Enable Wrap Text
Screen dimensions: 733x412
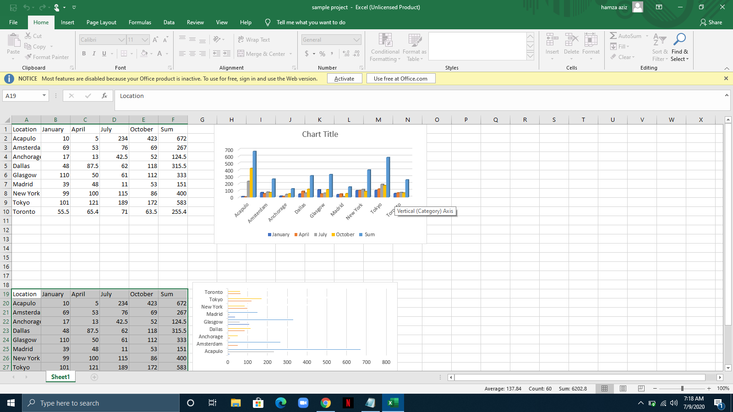click(x=254, y=39)
